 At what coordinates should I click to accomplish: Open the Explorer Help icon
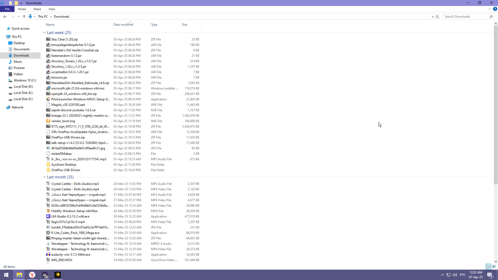tap(495, 9)
